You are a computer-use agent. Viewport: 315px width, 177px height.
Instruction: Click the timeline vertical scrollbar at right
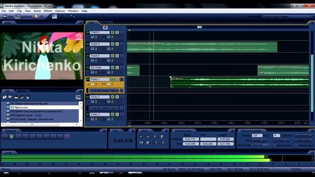(312, 83)
